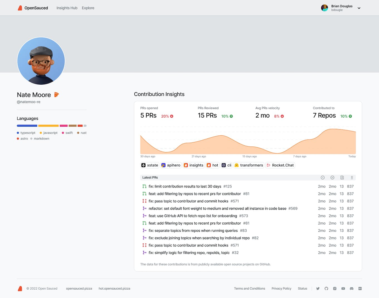The height and width of the screenshot is (298, 379).
Task: Click the circled-dot PR status column icon
Action: (322, 177)
